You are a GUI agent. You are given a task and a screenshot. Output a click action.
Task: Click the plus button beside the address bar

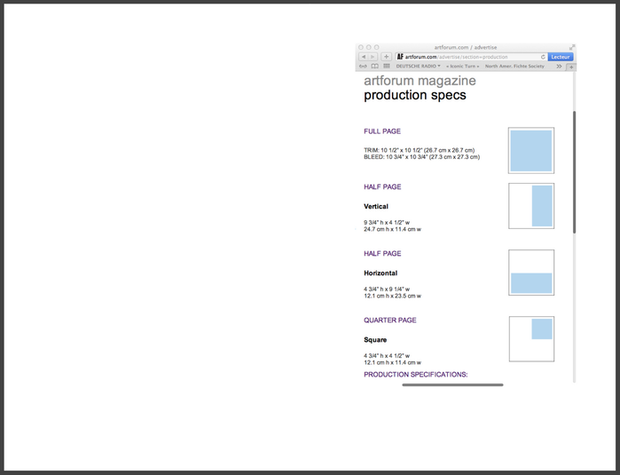click(x=387, y=57)
